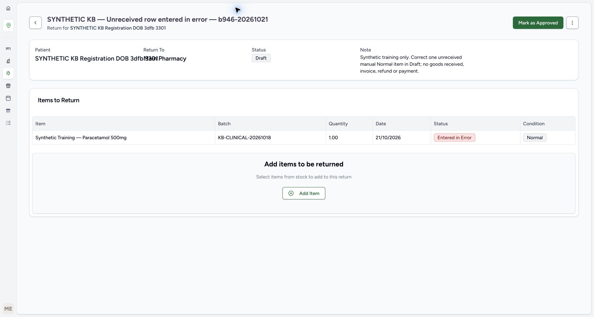Image resolution: width=594 pixels, height=317 pixels.
Task: Open the storefront sidebar icon
Action: (8, 86)
